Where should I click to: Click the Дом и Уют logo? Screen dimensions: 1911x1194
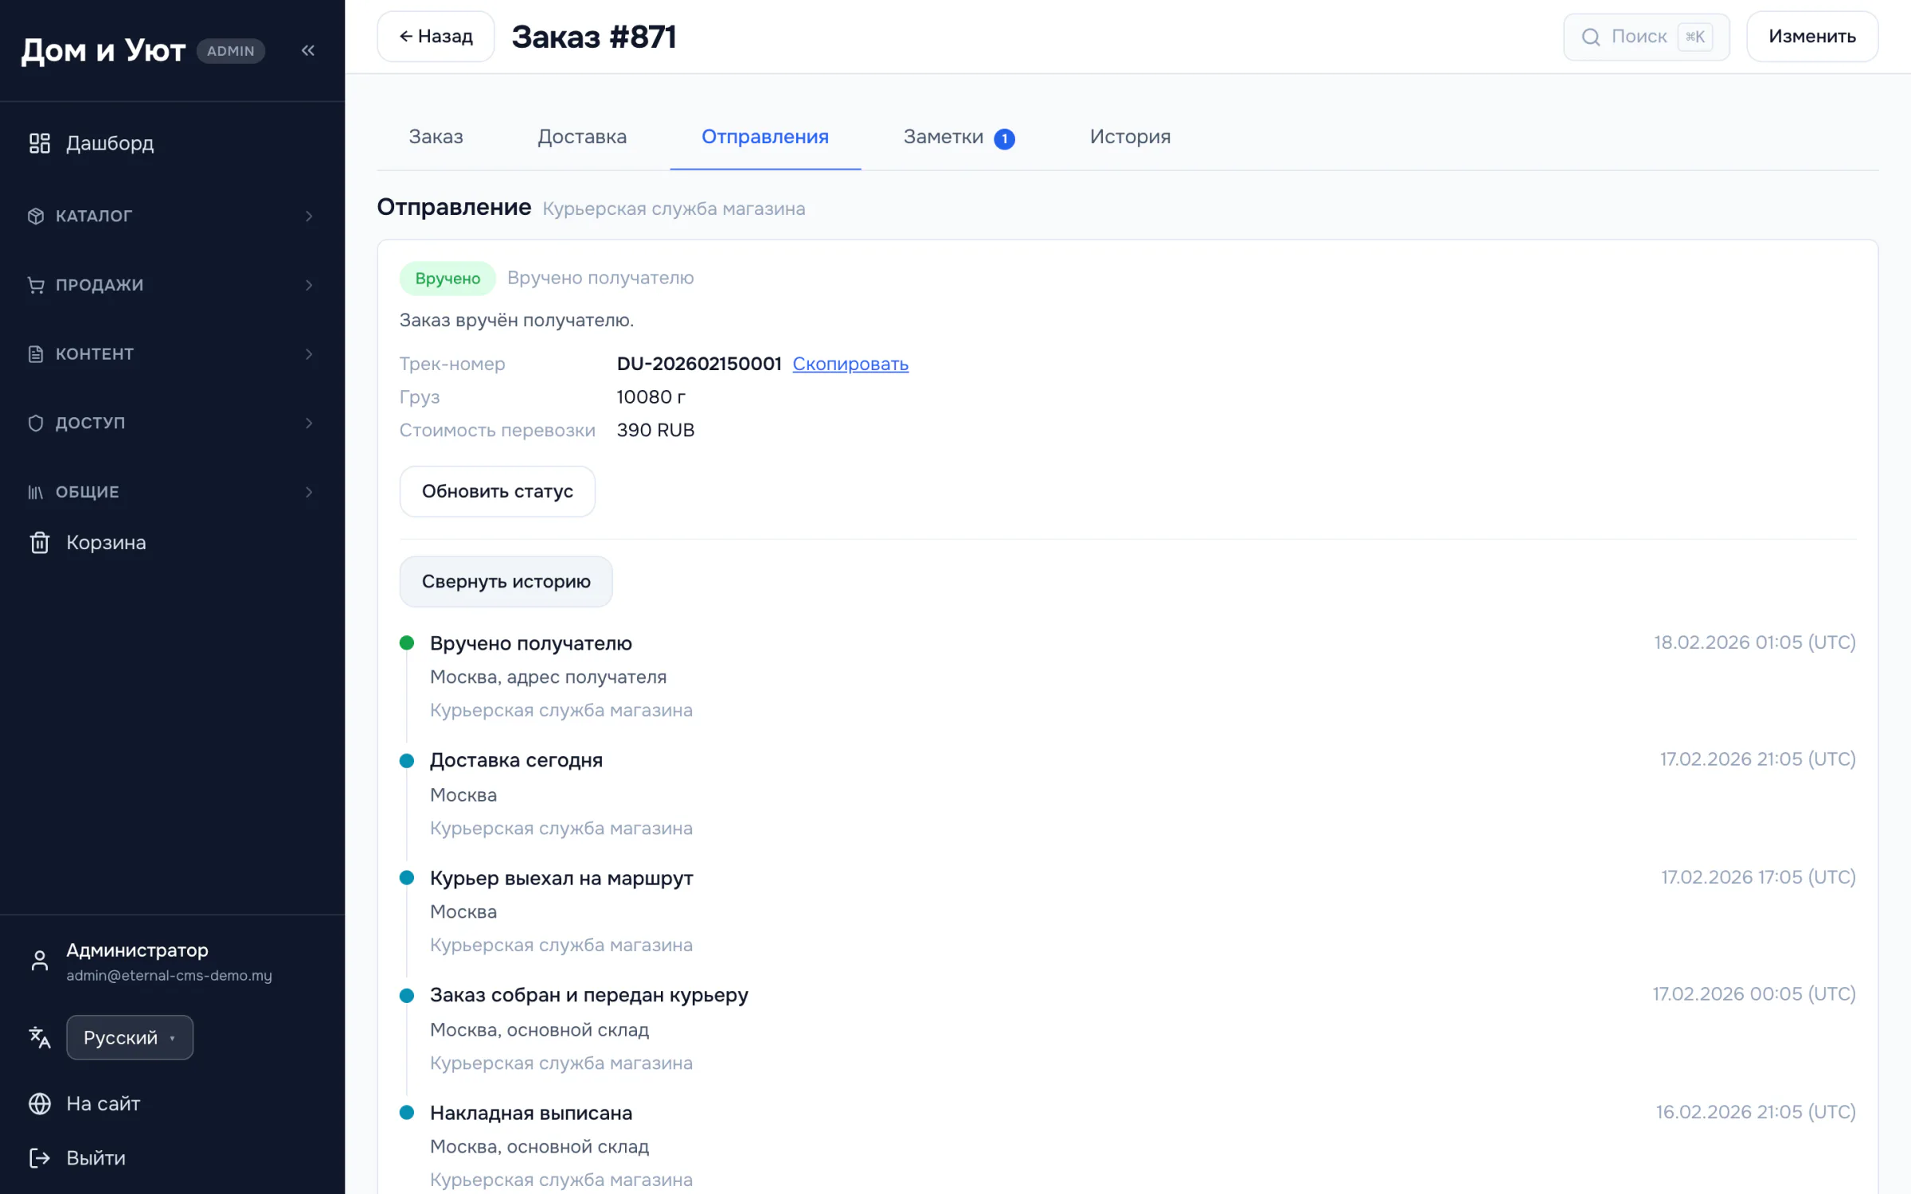103,50
